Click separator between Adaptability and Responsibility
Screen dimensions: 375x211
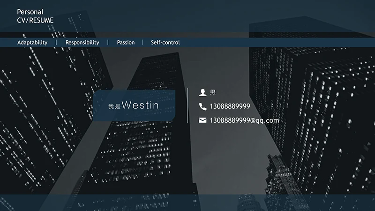56,43
